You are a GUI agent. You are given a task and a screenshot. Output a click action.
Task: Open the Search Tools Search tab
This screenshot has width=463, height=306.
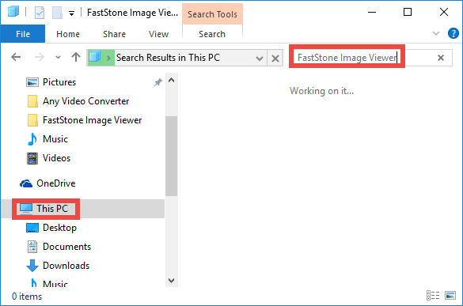click(212, 34)
